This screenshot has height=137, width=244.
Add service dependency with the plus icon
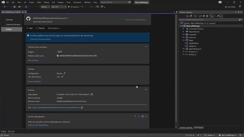pyautogui.click(x=135, y=116)
